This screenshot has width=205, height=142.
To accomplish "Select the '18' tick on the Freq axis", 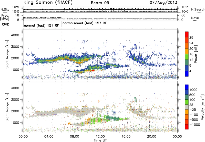I will coord(17,15).
